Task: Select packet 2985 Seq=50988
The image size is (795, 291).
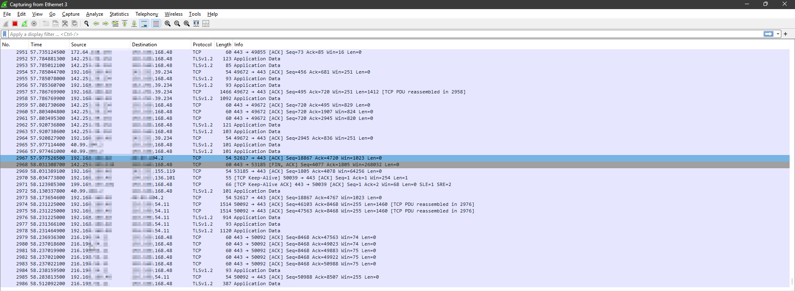Action: (x=395, y=277)
